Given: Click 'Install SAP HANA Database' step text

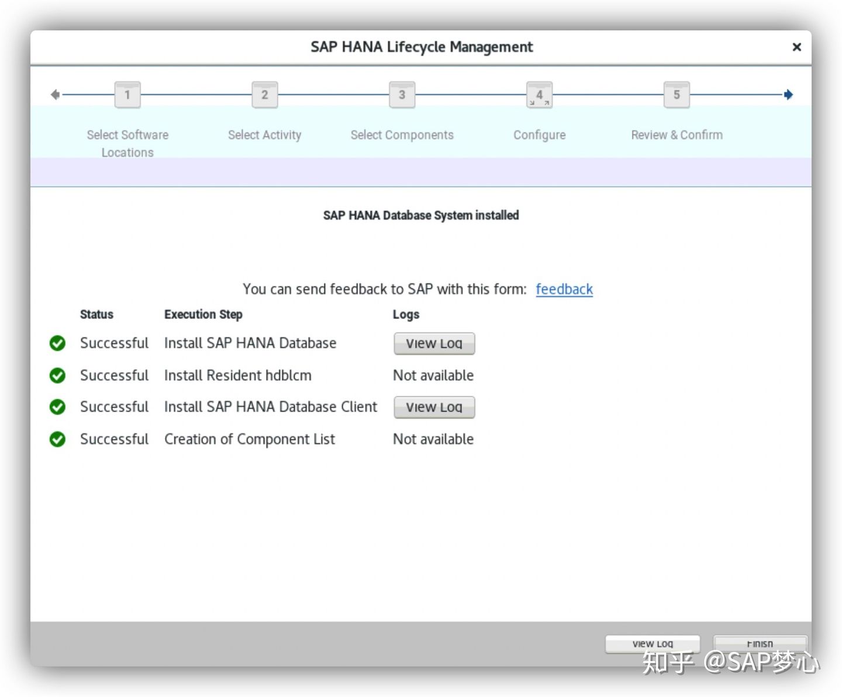Looking at the screenshot, I should point(250,343).
